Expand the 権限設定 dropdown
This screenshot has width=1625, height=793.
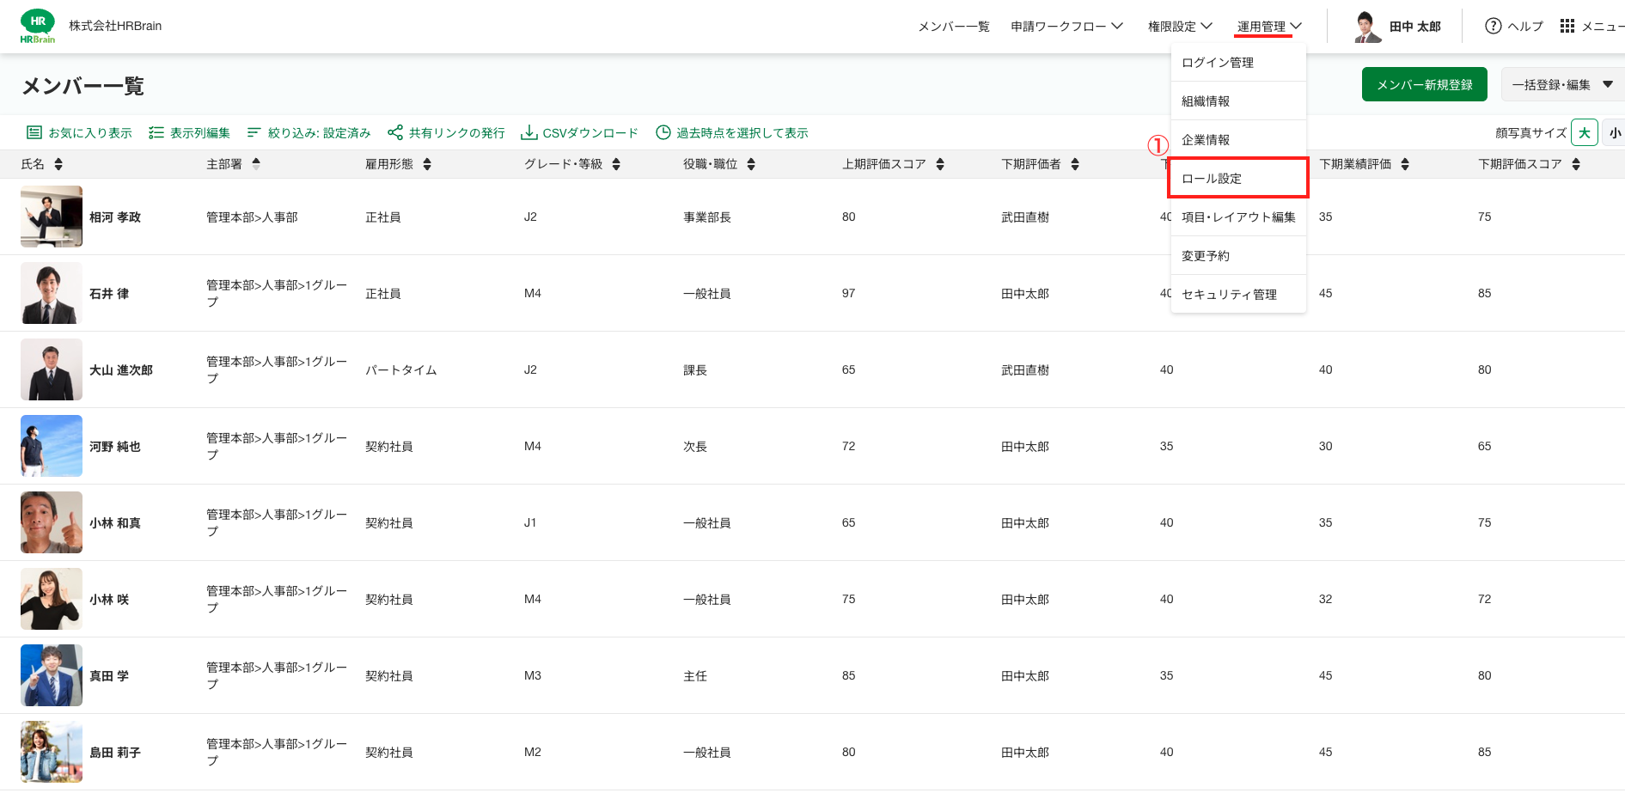click(1180, 26)
